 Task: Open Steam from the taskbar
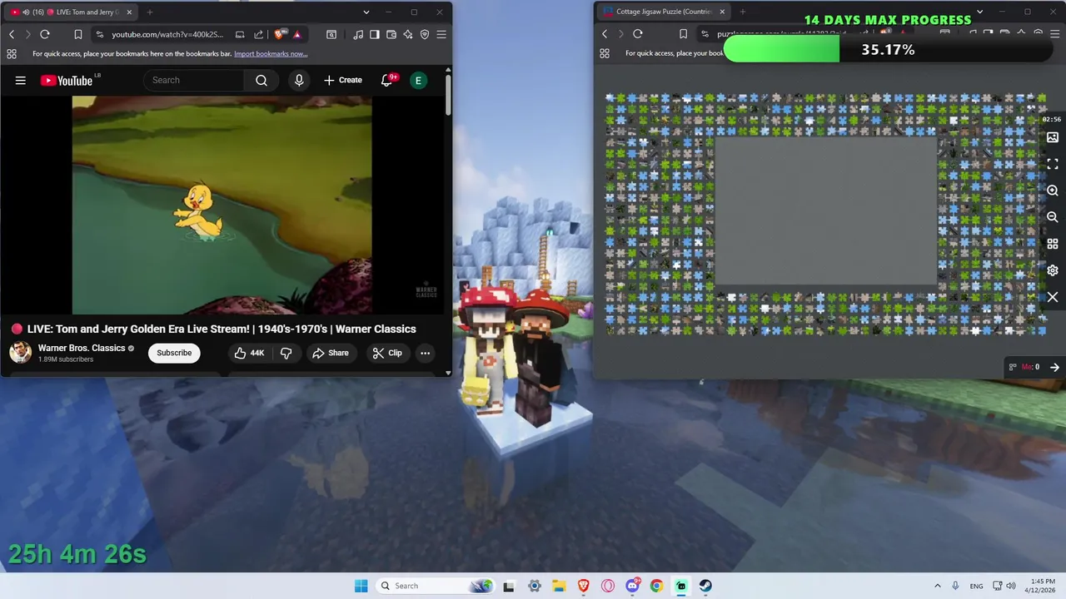tap(705, 586)
